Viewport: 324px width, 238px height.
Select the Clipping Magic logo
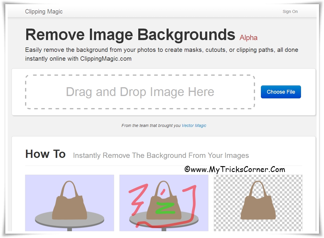click(x=44, y=11)
